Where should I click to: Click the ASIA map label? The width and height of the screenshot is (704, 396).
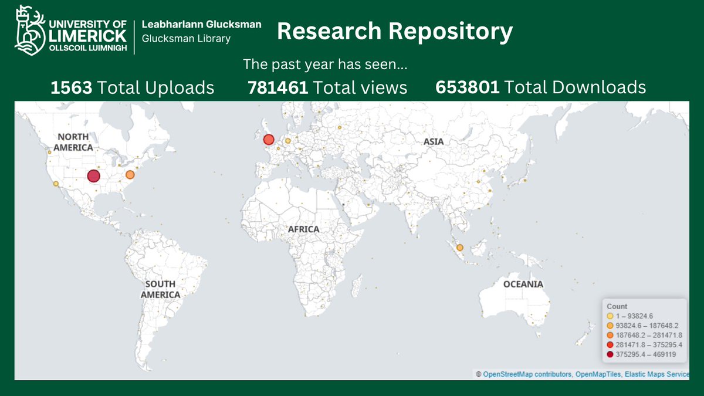[x=434, y=141]
